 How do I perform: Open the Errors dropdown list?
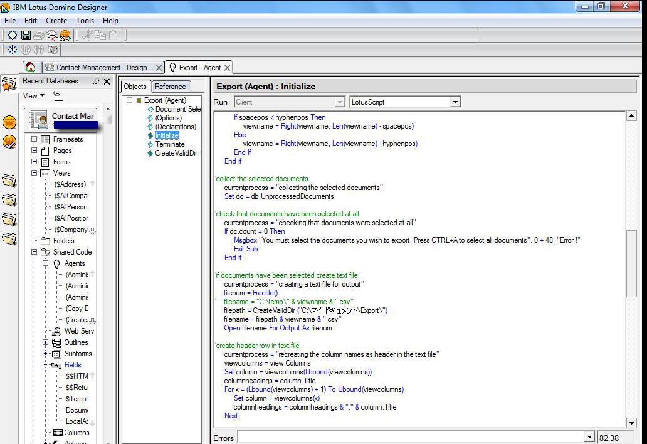point(589,437)
